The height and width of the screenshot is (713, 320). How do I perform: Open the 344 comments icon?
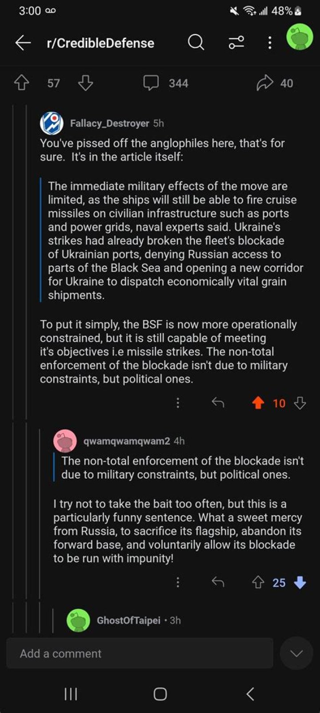pos(151,83)
